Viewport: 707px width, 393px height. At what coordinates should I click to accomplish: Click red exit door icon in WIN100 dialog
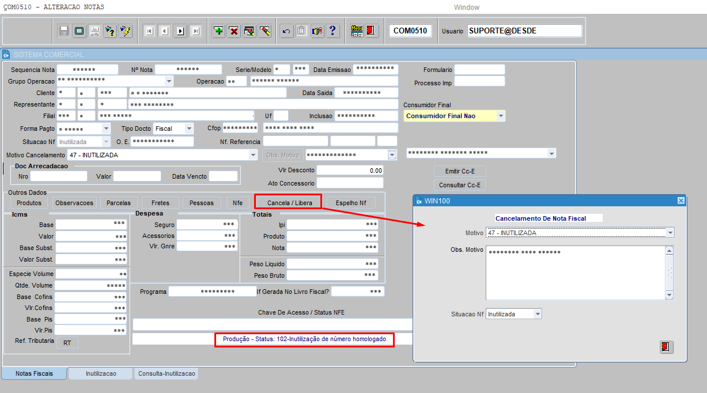coord(666,347)
